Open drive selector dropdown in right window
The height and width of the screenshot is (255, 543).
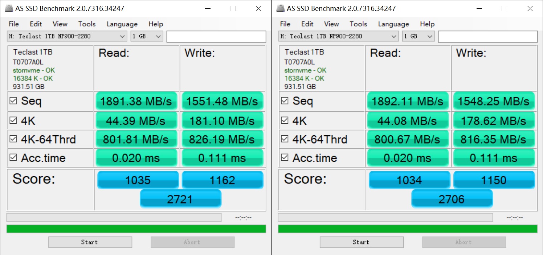coord(339,36)
